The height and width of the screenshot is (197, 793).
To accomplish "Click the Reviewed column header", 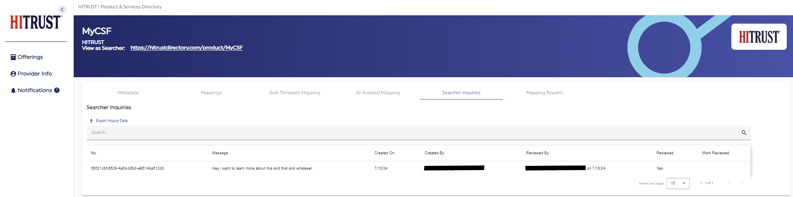I will (665, 153).
